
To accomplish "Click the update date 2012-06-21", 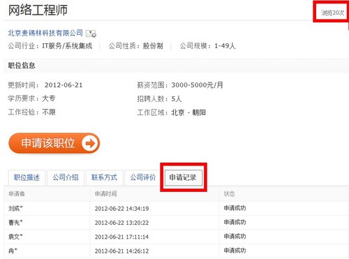I will (64, 85).
